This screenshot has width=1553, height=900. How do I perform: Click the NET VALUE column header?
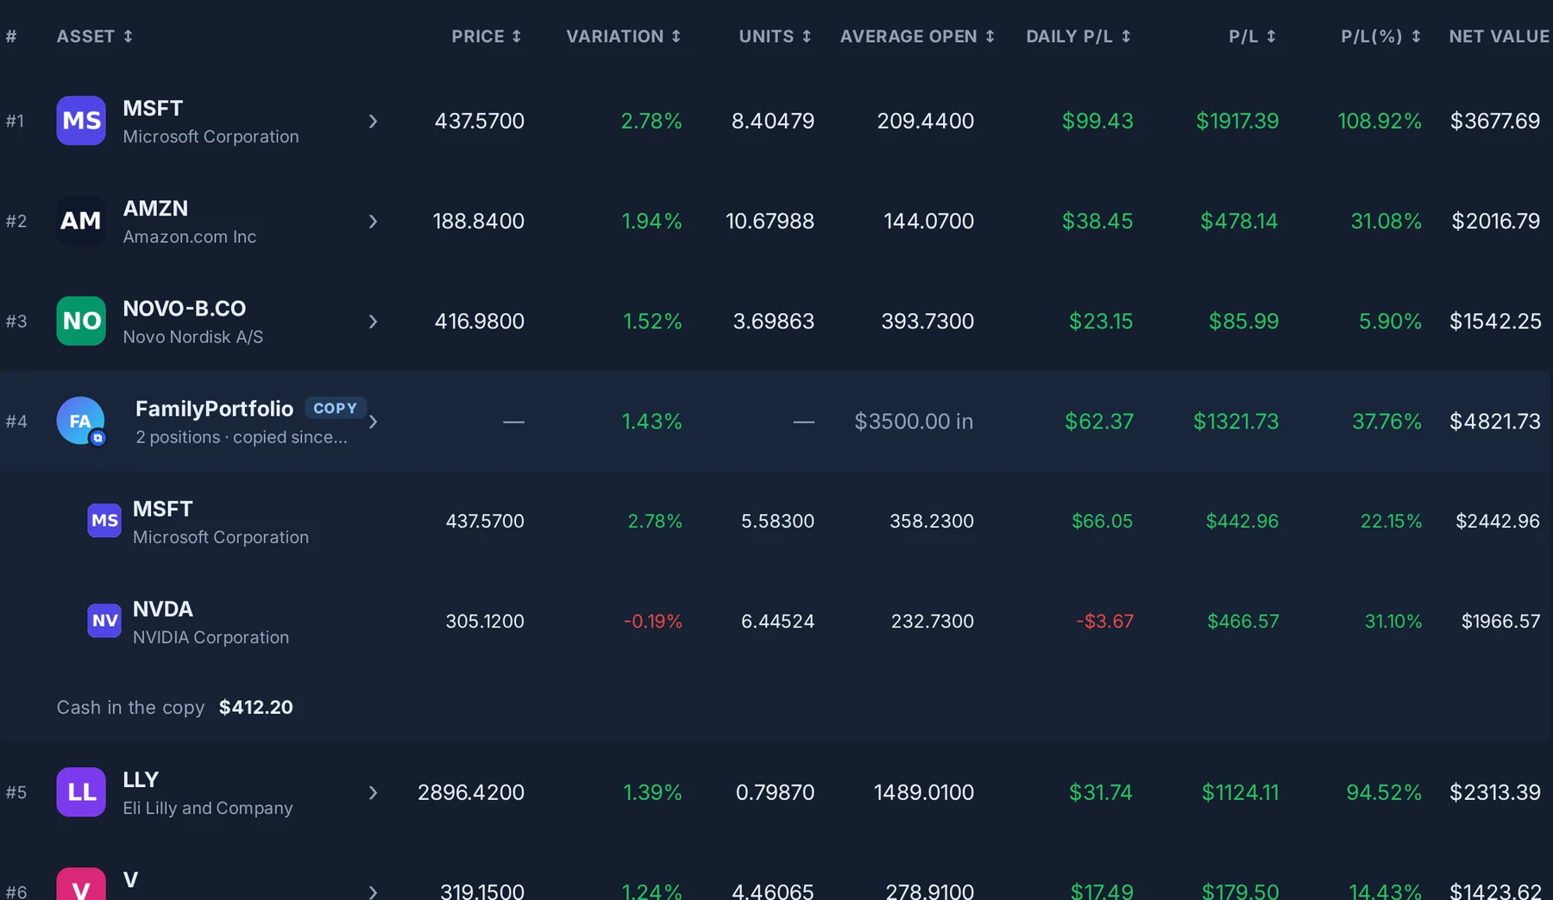1500,36
